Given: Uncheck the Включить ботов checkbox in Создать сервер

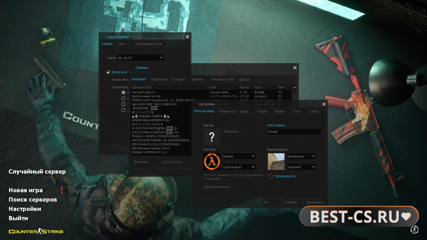Looking at the screenshot, I should [108, 72].
